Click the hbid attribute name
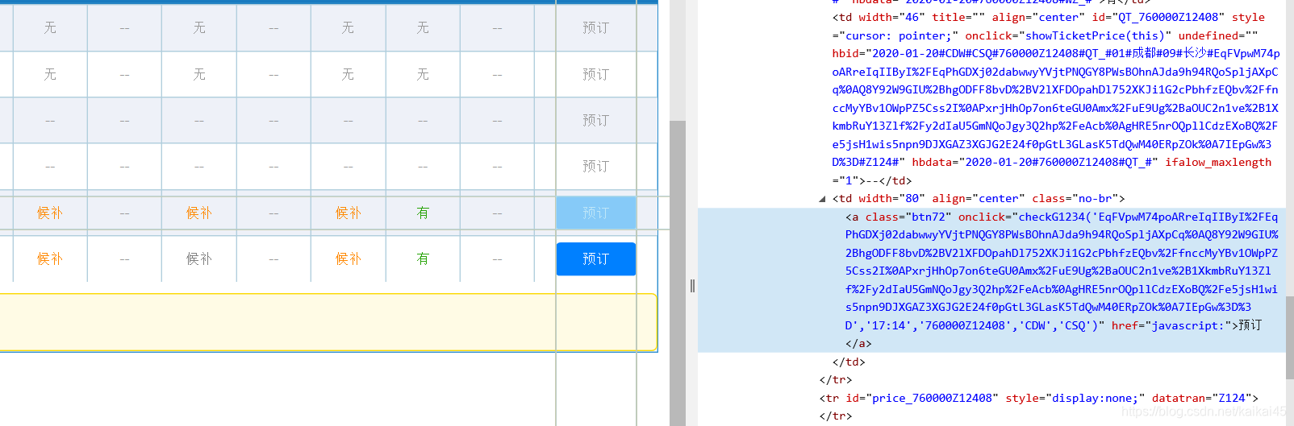 [845, 53]
